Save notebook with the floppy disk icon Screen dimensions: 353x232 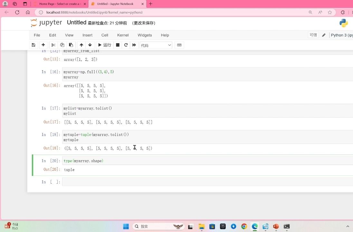click(x=33, y=45)
